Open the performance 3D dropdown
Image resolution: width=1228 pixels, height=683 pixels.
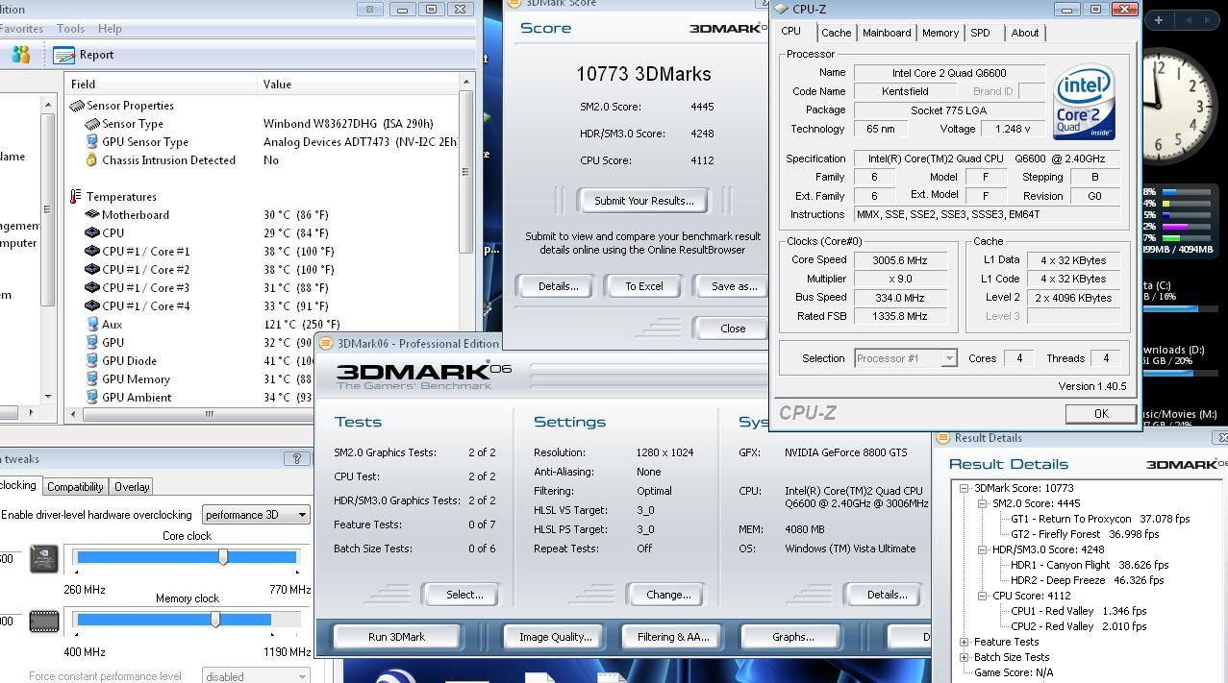point(256,515)
